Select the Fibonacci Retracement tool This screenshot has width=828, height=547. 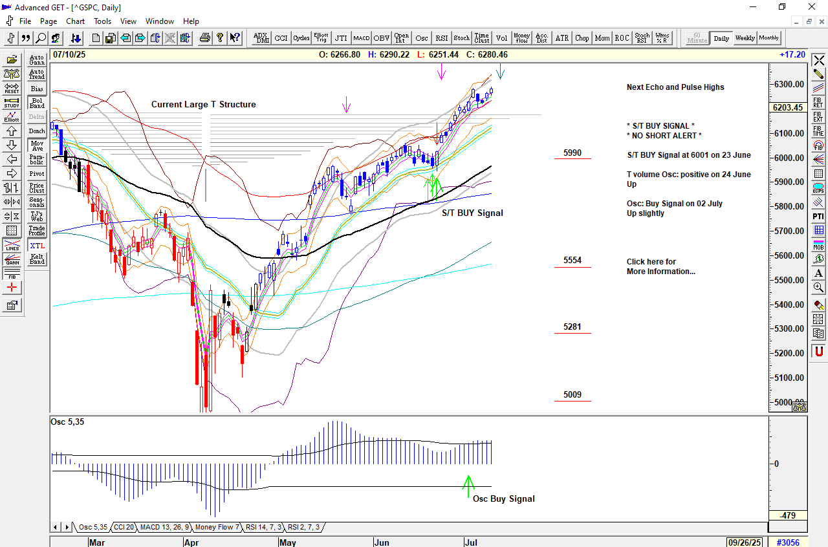click(x=818, y=102)
